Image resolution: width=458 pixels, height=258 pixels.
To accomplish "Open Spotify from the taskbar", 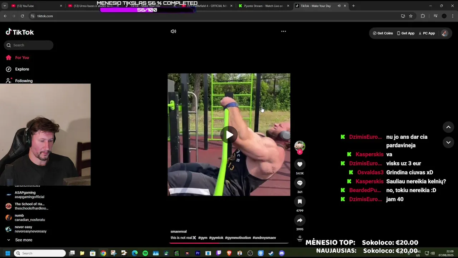I will click(x=145, y=253).
